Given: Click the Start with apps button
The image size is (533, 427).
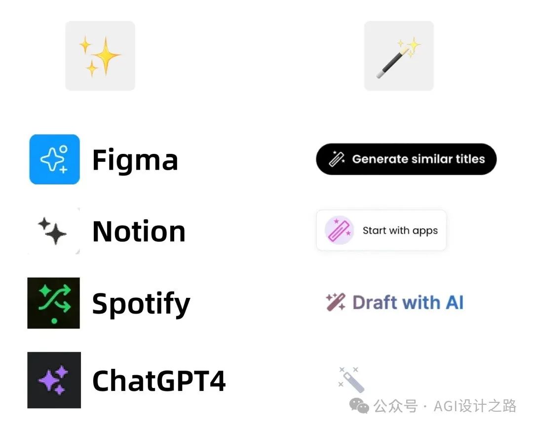Looking at the screenshot, I should tap(381, 230).
